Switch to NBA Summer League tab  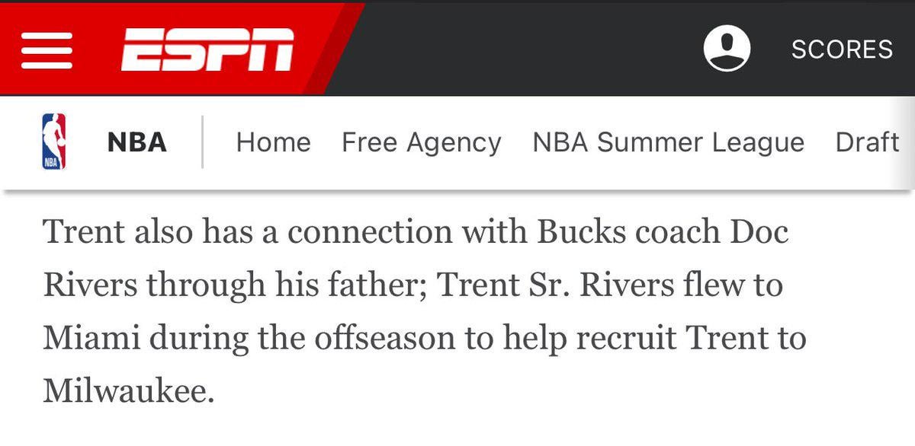(x=668, y=142)
